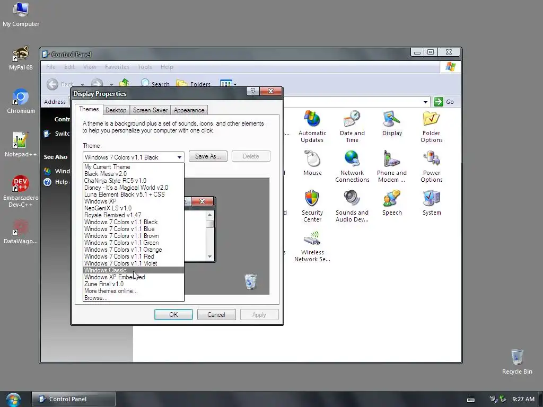Screen dimensions: 543x407
Task: Select the Recycle Bin desktop icon
Action: point(517,362)
